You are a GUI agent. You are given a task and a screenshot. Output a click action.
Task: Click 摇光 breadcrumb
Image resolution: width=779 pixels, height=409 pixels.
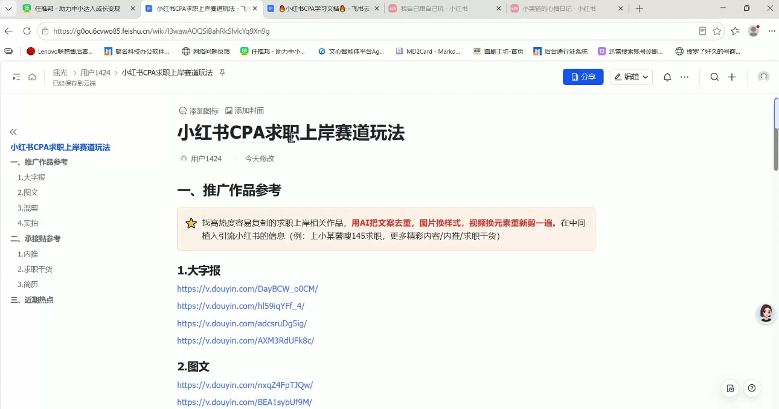[x=60, y=72]
